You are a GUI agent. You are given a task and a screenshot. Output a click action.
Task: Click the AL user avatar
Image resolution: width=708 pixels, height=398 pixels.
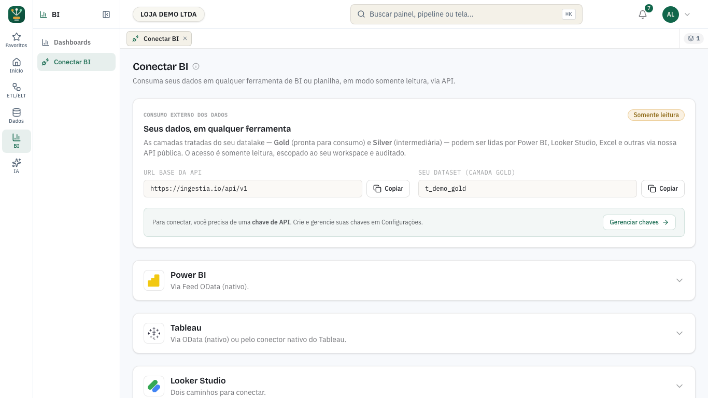click(x=671, y=15)
